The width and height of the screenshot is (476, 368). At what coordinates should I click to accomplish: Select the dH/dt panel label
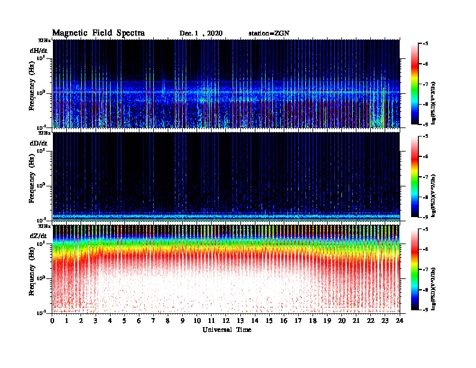click(x=38, y=51)
